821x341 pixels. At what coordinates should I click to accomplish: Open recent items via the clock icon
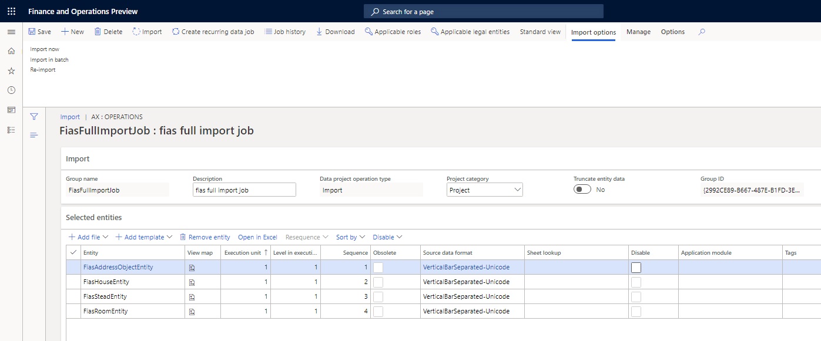11,90
